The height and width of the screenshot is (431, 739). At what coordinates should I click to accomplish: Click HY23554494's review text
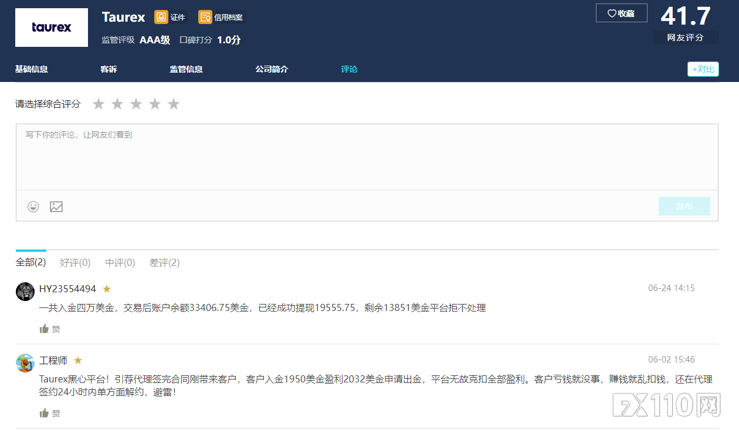tap(263, 307)
